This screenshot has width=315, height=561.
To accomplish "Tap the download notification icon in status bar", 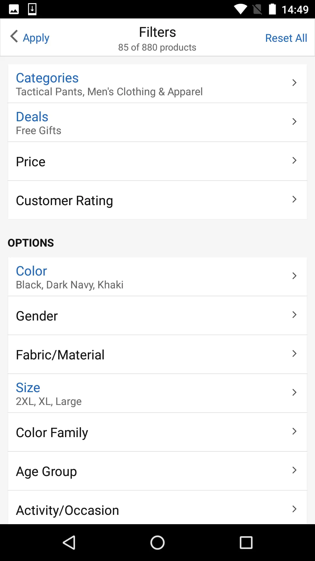I will pos(32,9).
